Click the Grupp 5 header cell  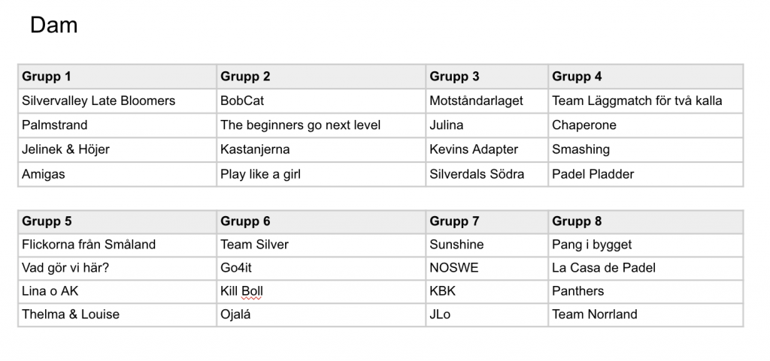pyautogui.click(x=117, y=221)
